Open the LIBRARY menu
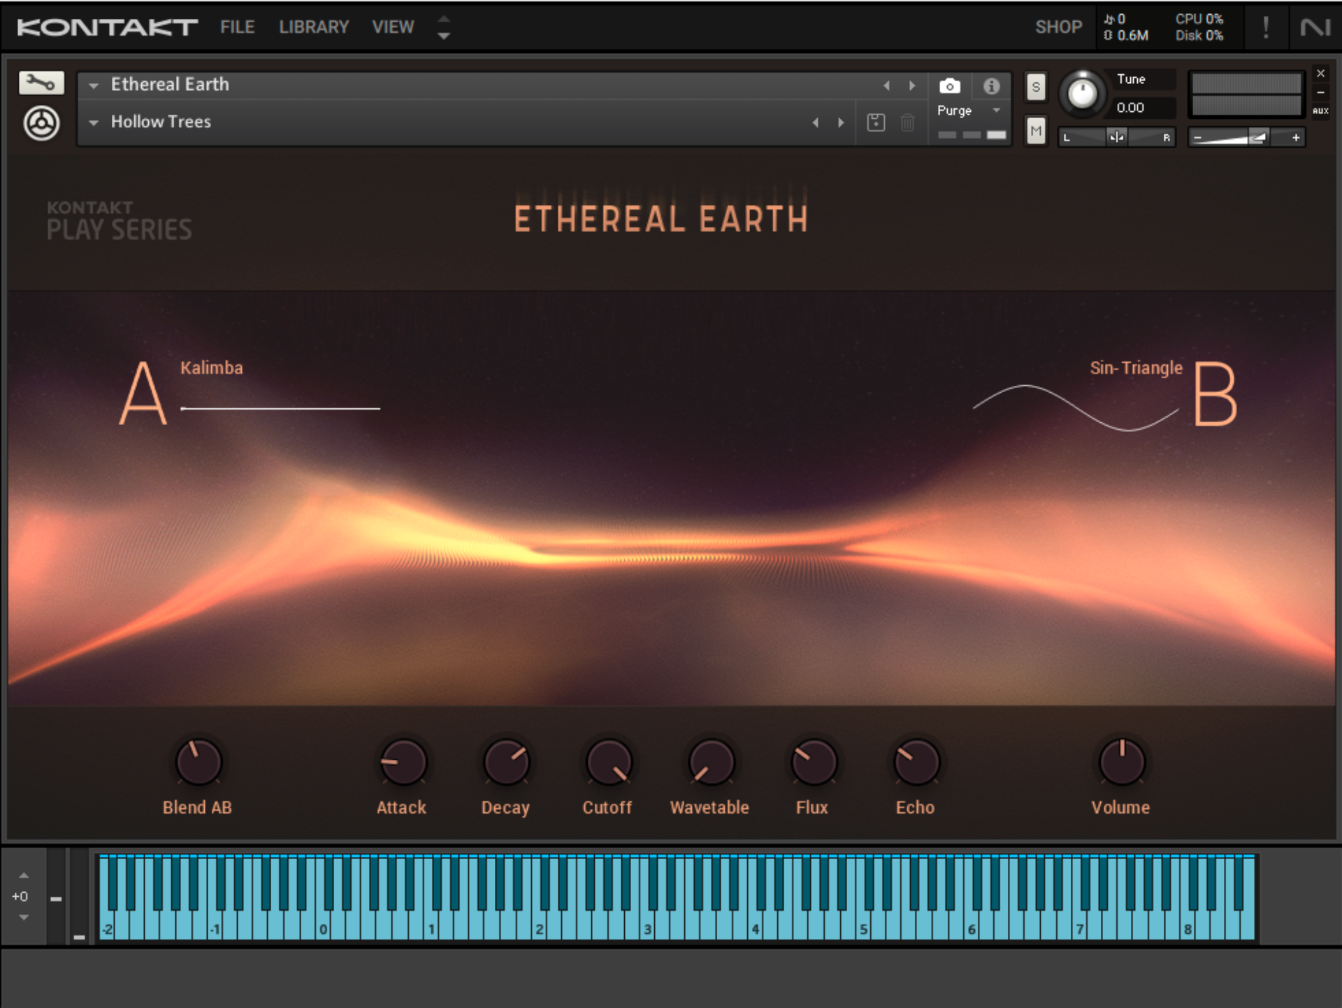 (x=313, y=27)
